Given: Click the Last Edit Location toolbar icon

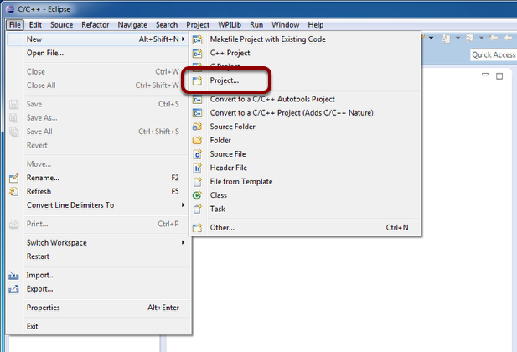Looking at the screenshot, I should click(x=494, y=39).
